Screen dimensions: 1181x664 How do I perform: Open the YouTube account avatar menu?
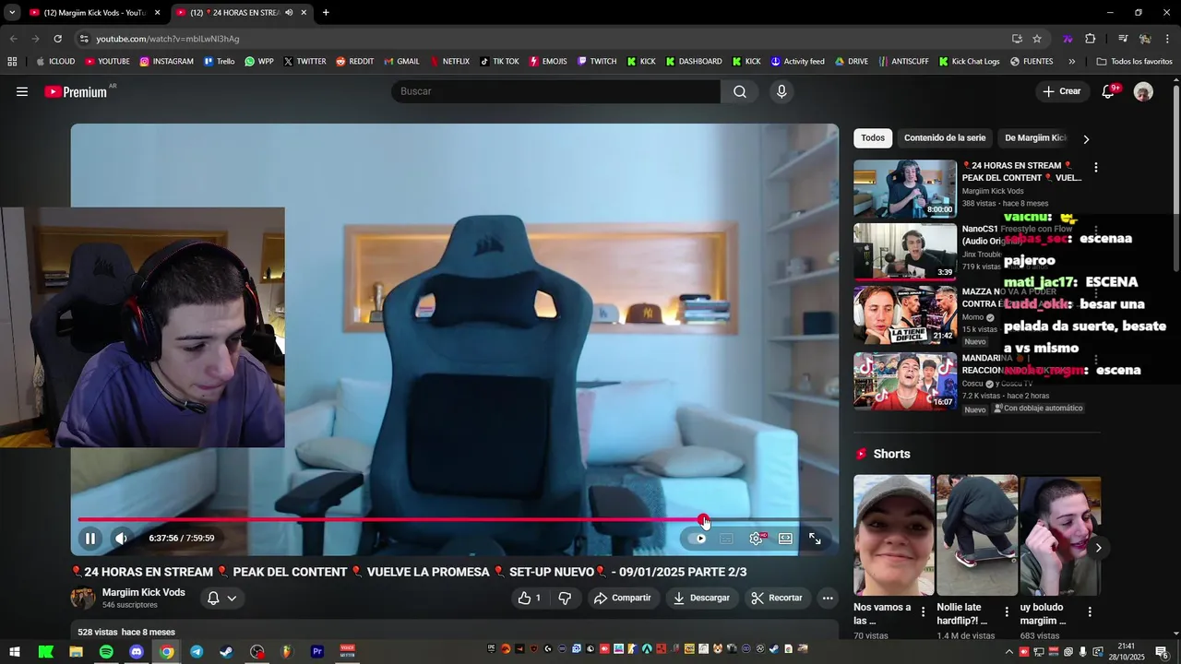[x=1143, y=91]
